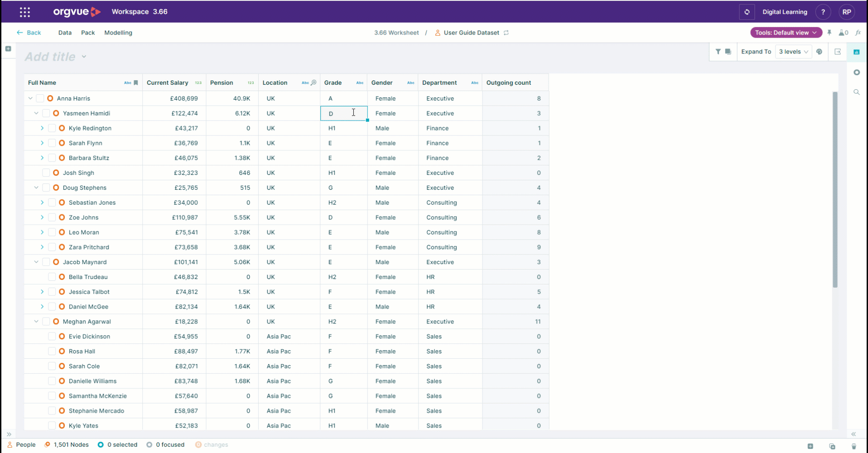Viewport: 868px width, 453px height.
Task: Tick the Anna Harris checkbox
Action: point(40,98)
